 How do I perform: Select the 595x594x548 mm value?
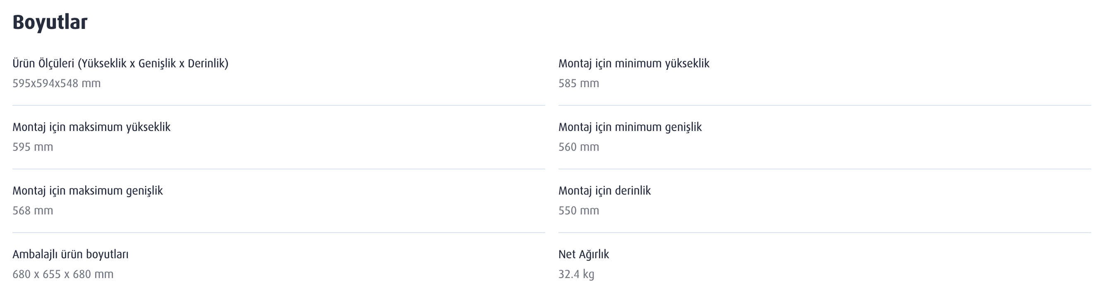point(57,83)
